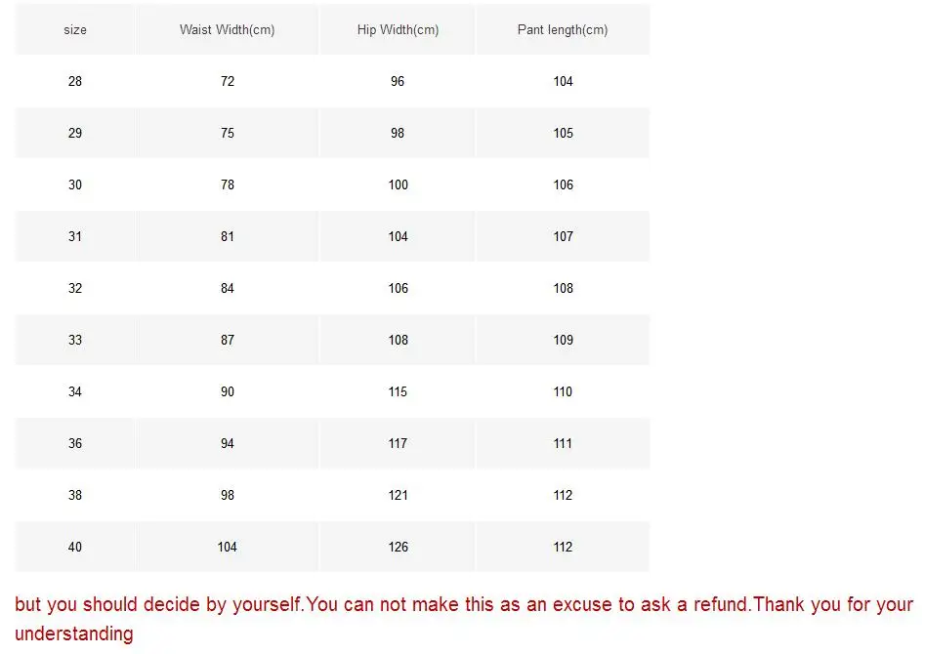The image size is (925, 654).
Task: Click hip width value 106
Action: pyautogui.click(x=398, y=288)
